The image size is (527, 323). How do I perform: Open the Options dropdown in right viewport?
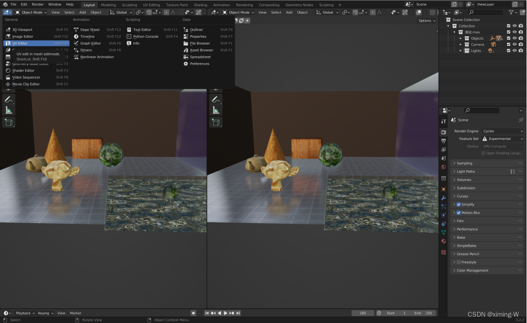tap(427, 21)
